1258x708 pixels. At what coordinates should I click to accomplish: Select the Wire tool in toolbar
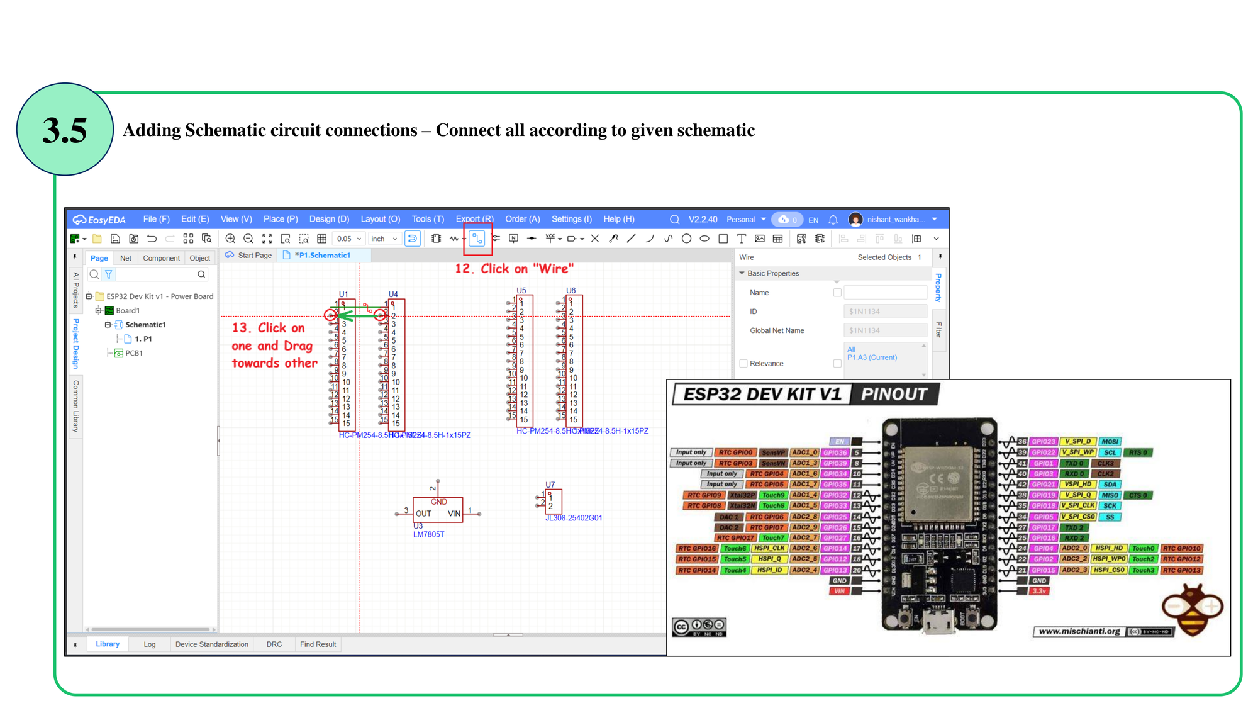click(x=477, y=239)
